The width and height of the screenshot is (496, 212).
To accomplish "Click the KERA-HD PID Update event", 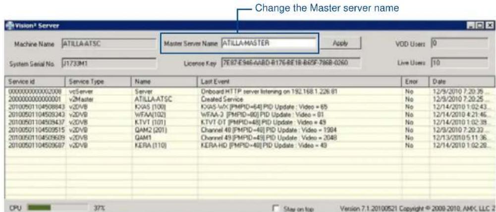I will pos(264,145).
